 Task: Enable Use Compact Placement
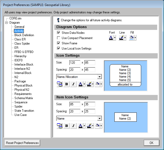point(59,38)
